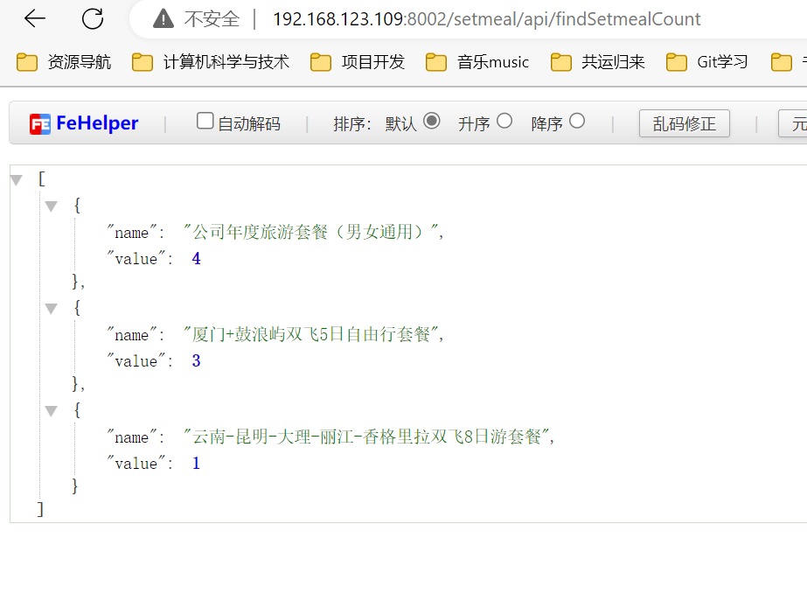Open the Git学习 bookmark folder
The width and height of the screenshot is (807, 601).
tap(707, 62)
